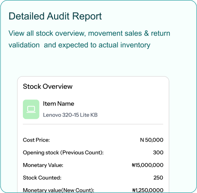Select the ₦15,000,000 monetary value
The width and height of the screenshot is (197, 193).
(x=148, y=165)
